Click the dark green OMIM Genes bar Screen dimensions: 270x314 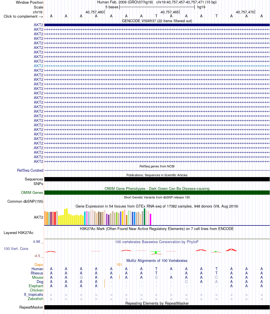(157, 193)
